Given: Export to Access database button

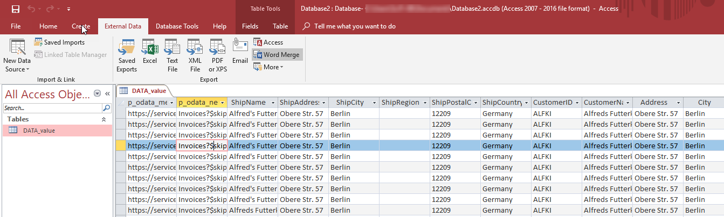Looking at the screenshot, I should pos(268,42).
